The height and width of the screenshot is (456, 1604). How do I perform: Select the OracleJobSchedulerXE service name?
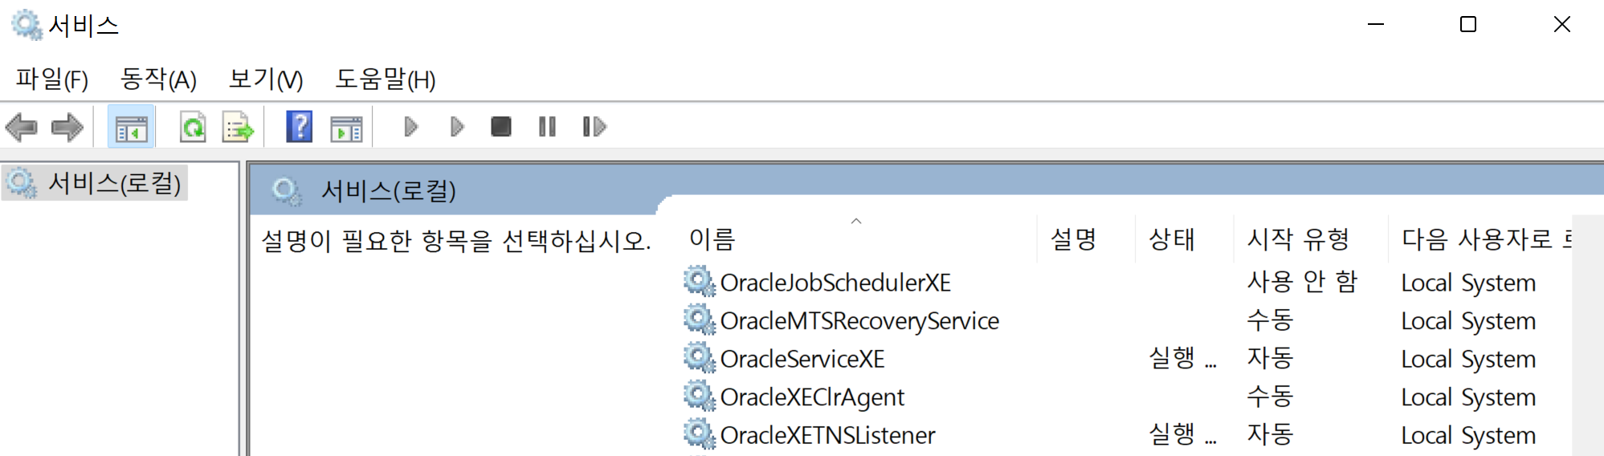(835, 283)
